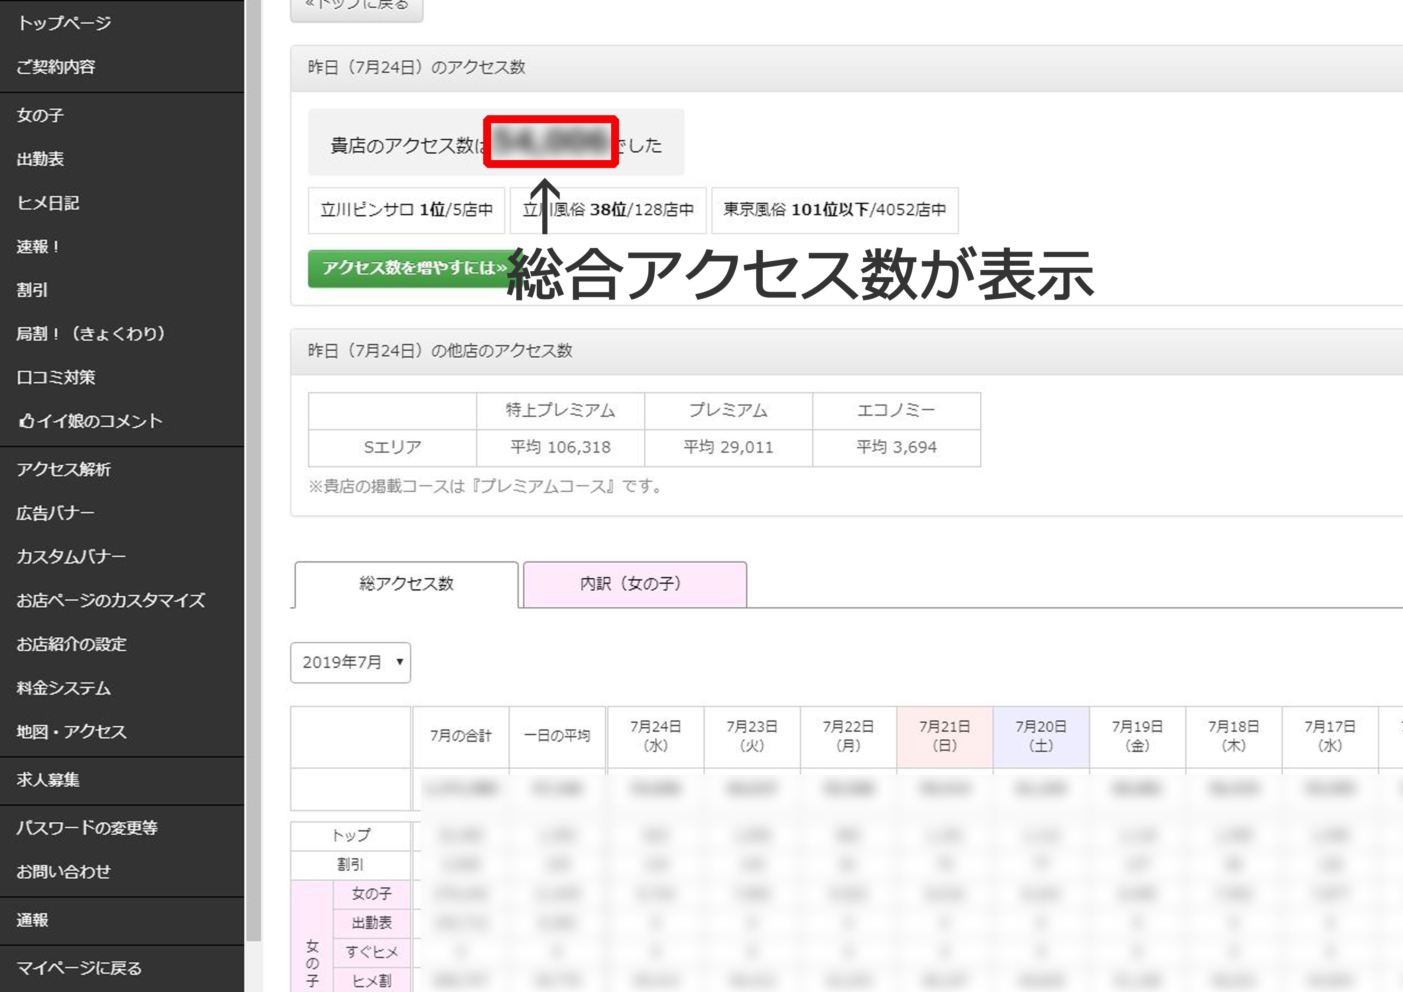Select 口コミ対策 in the sidebar
The width and height of the screenshot is (1403, 992).
[x=56, y=377]
